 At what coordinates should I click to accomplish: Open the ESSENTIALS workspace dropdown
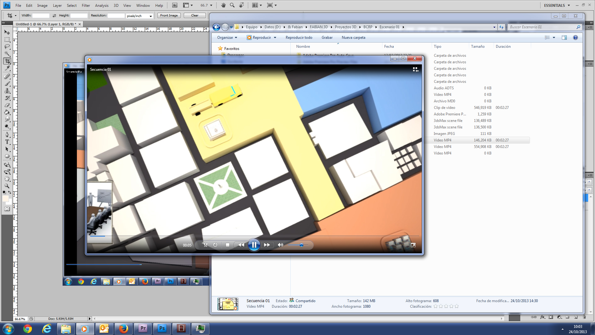tap(557, 5)
